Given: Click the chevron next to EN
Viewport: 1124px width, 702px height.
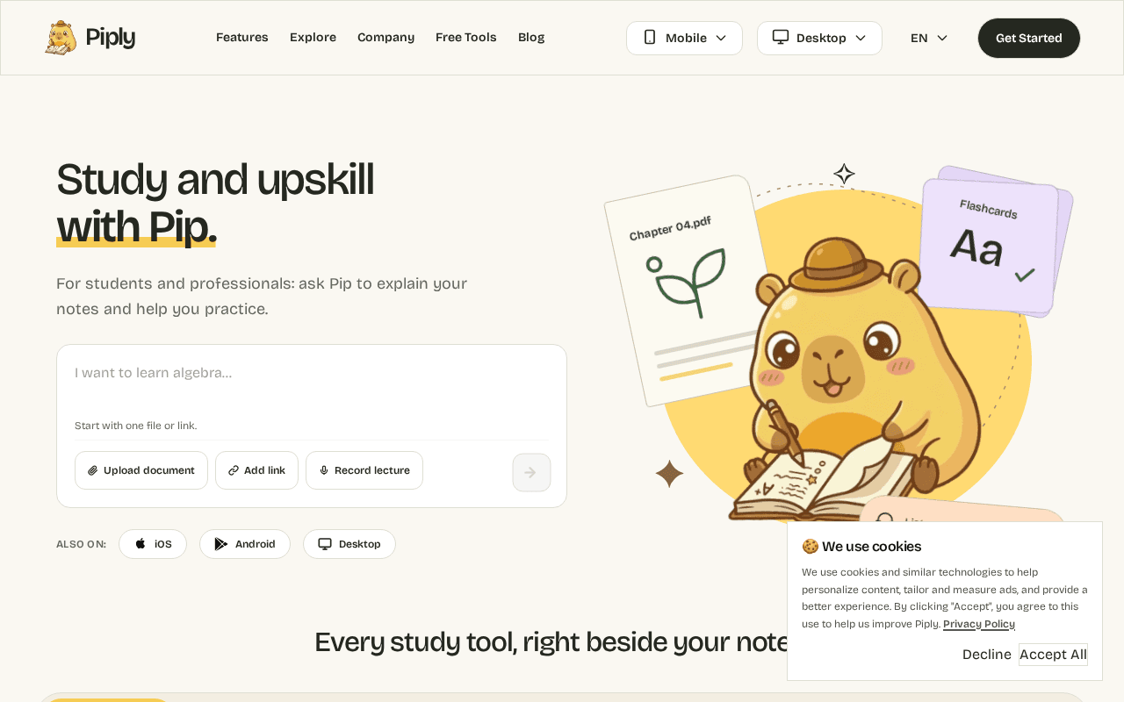Looking at the screenshot, I should (942, 38).
